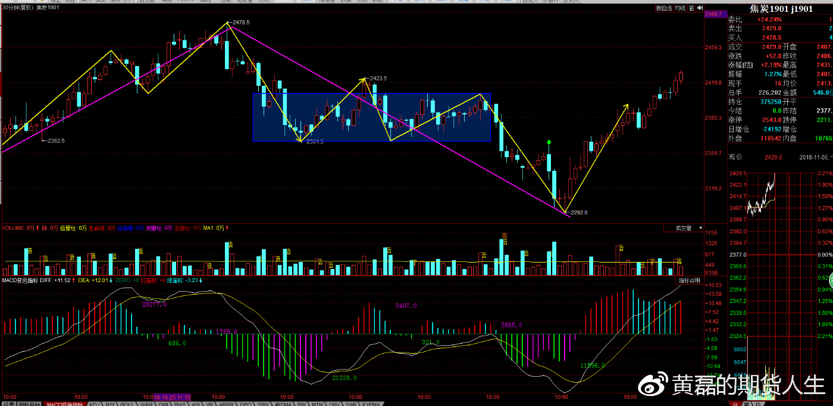Screen dimensions: 833x406
Task: Switch to the DMI indicator tab
Action: point(164,404)
